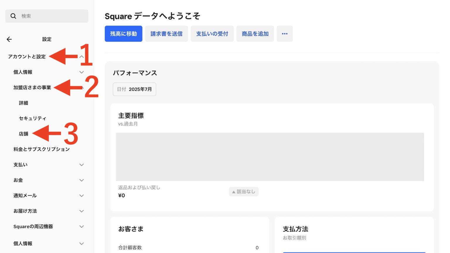The image size is (450, 253).
Task: Select セキュリティ in the sidebar
Action: (33, 118)
